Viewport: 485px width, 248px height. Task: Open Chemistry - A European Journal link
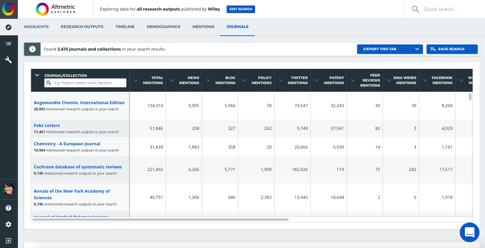(67, 144)
